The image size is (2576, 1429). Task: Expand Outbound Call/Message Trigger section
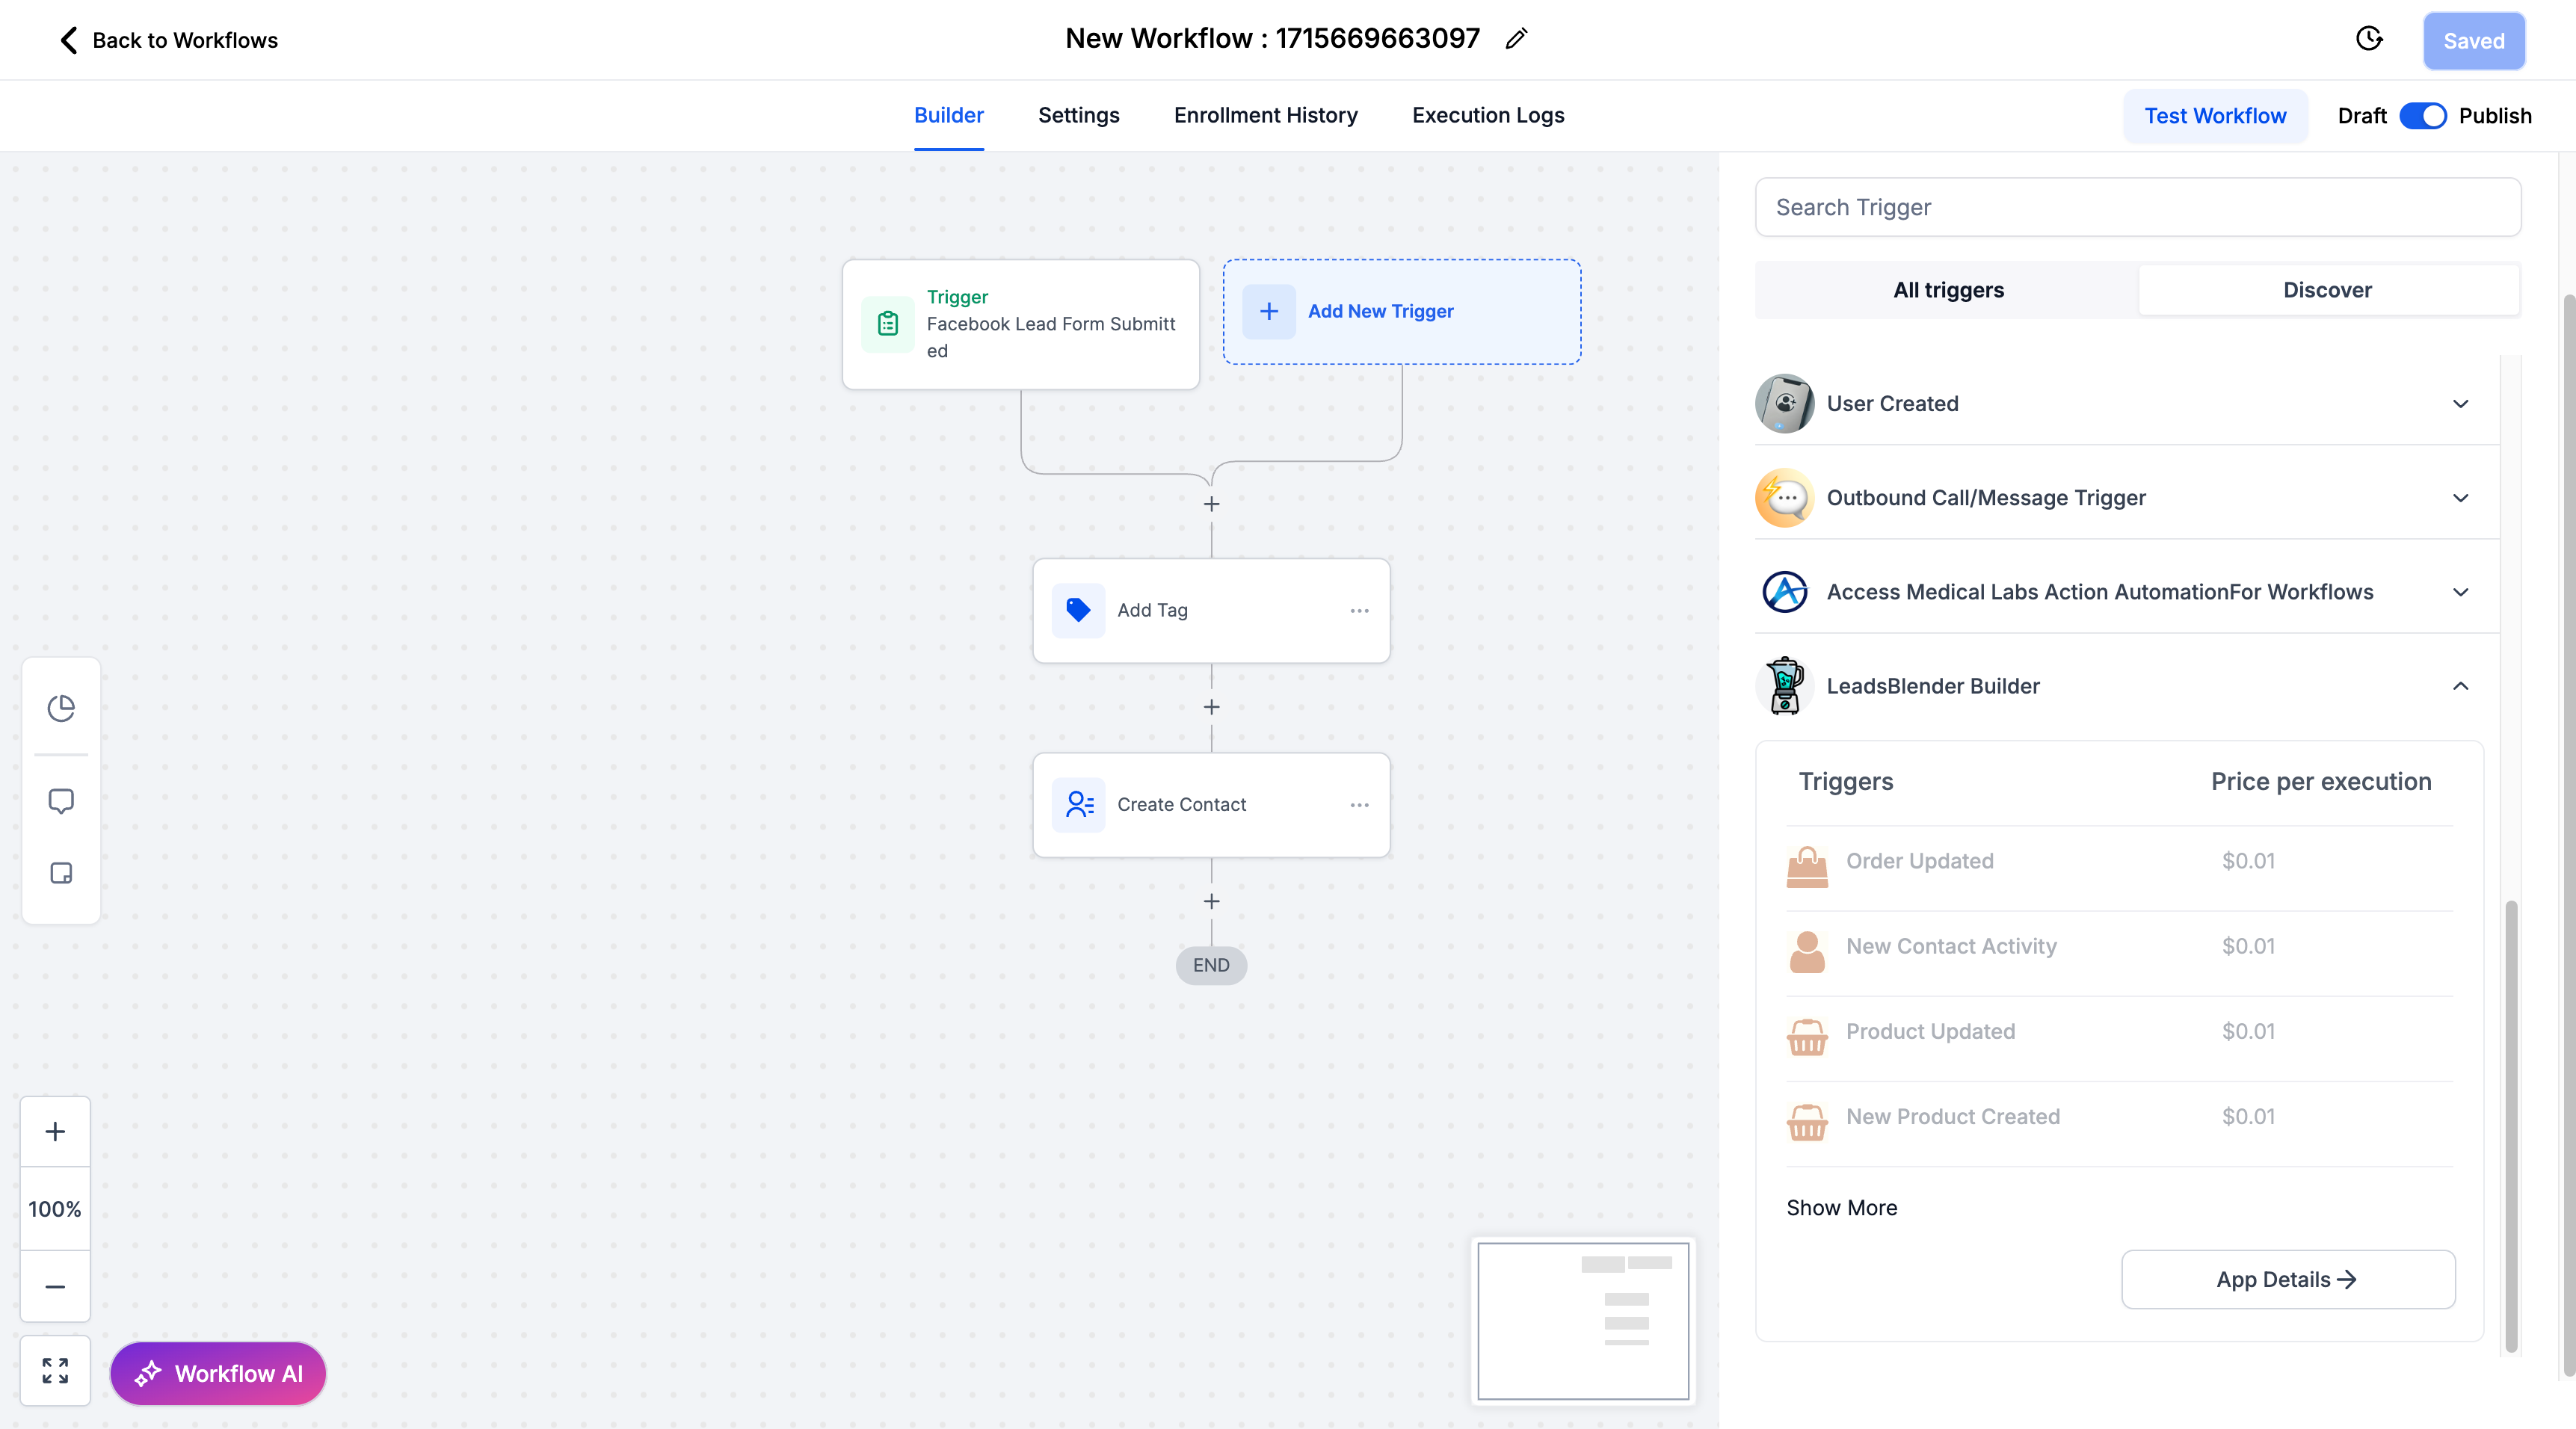click(x=2460, y=498)
